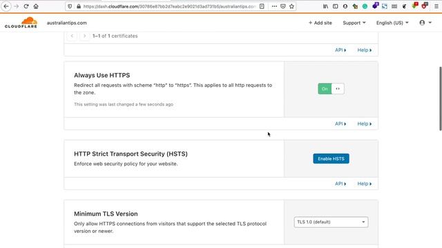Go to previous certificates page

point(72,36)
